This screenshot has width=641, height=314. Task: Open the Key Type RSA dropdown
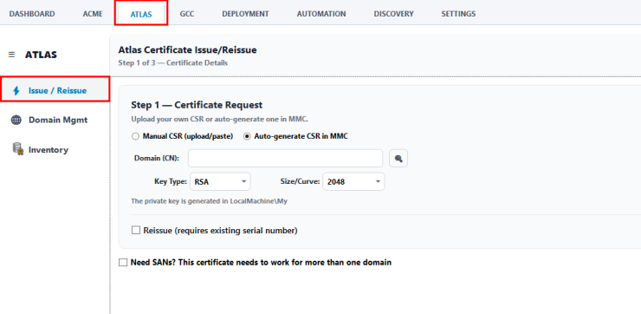point(220,182)
